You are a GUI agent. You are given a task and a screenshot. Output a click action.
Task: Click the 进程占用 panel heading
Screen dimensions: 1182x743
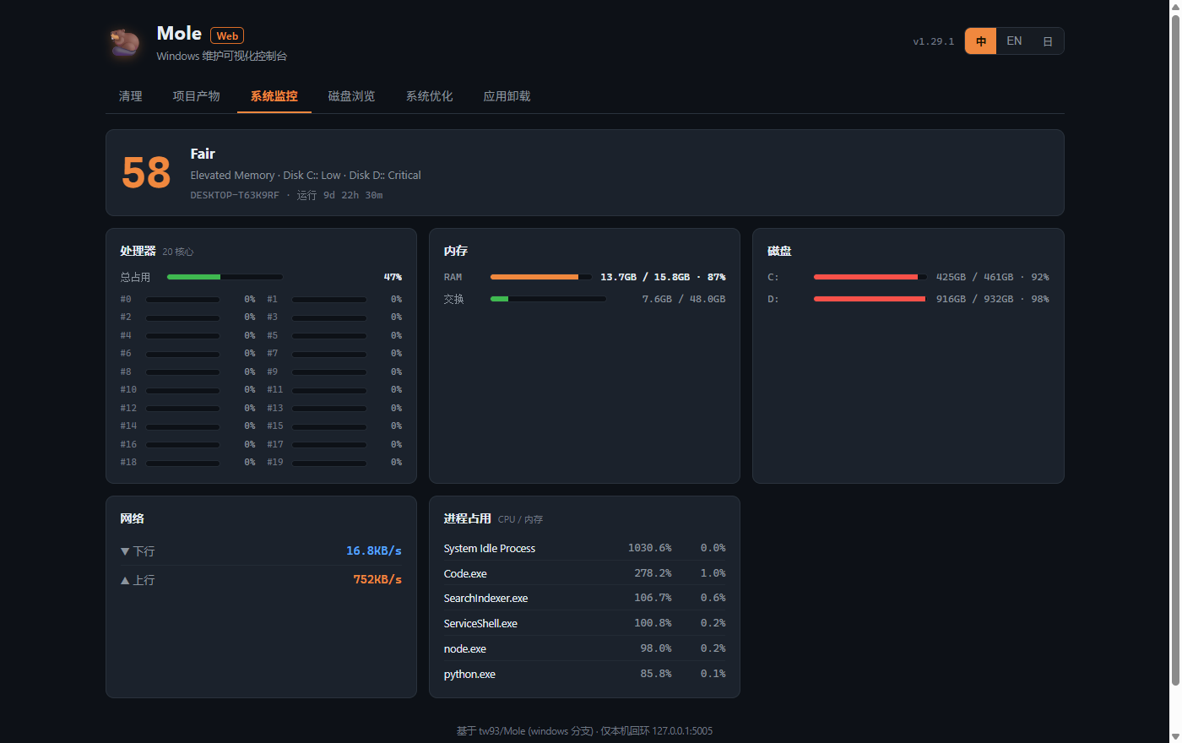click(467, 518)
